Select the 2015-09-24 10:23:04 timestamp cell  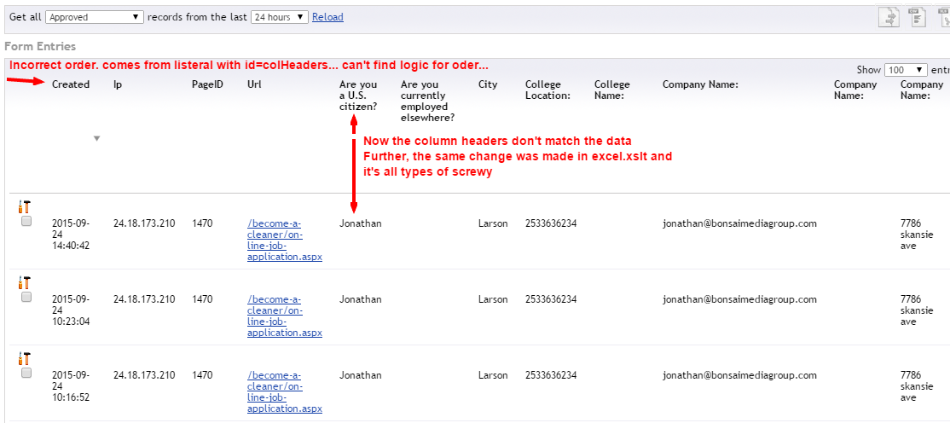click(71, 310)
